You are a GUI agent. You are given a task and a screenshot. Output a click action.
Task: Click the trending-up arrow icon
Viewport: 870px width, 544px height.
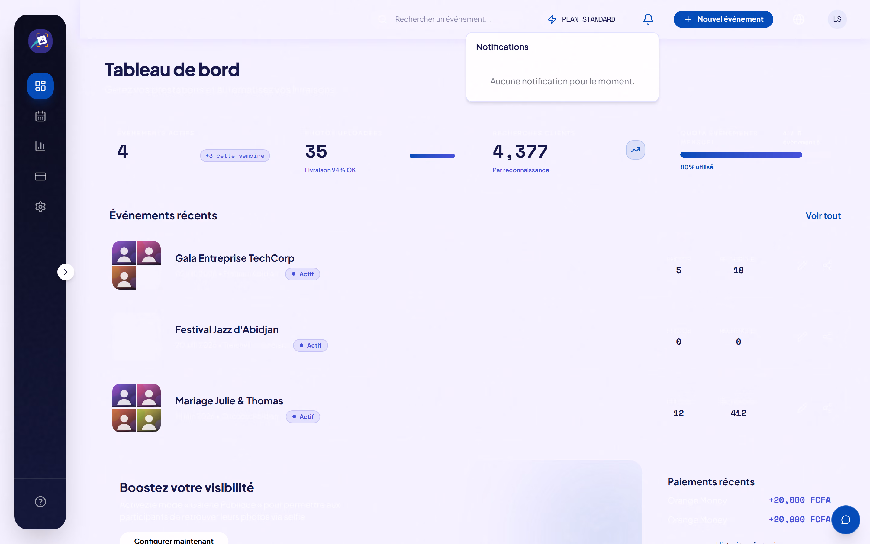point(635,150)
